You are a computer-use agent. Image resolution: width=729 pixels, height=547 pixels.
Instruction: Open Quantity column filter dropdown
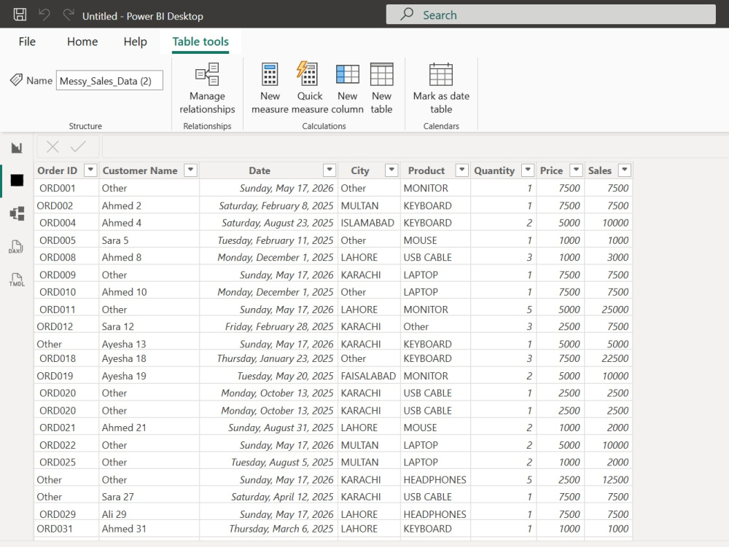click(528, 170)
